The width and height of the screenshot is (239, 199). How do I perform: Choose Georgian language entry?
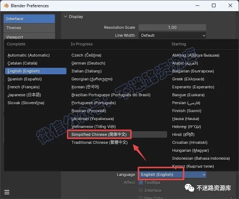click(x=117, y=79)
